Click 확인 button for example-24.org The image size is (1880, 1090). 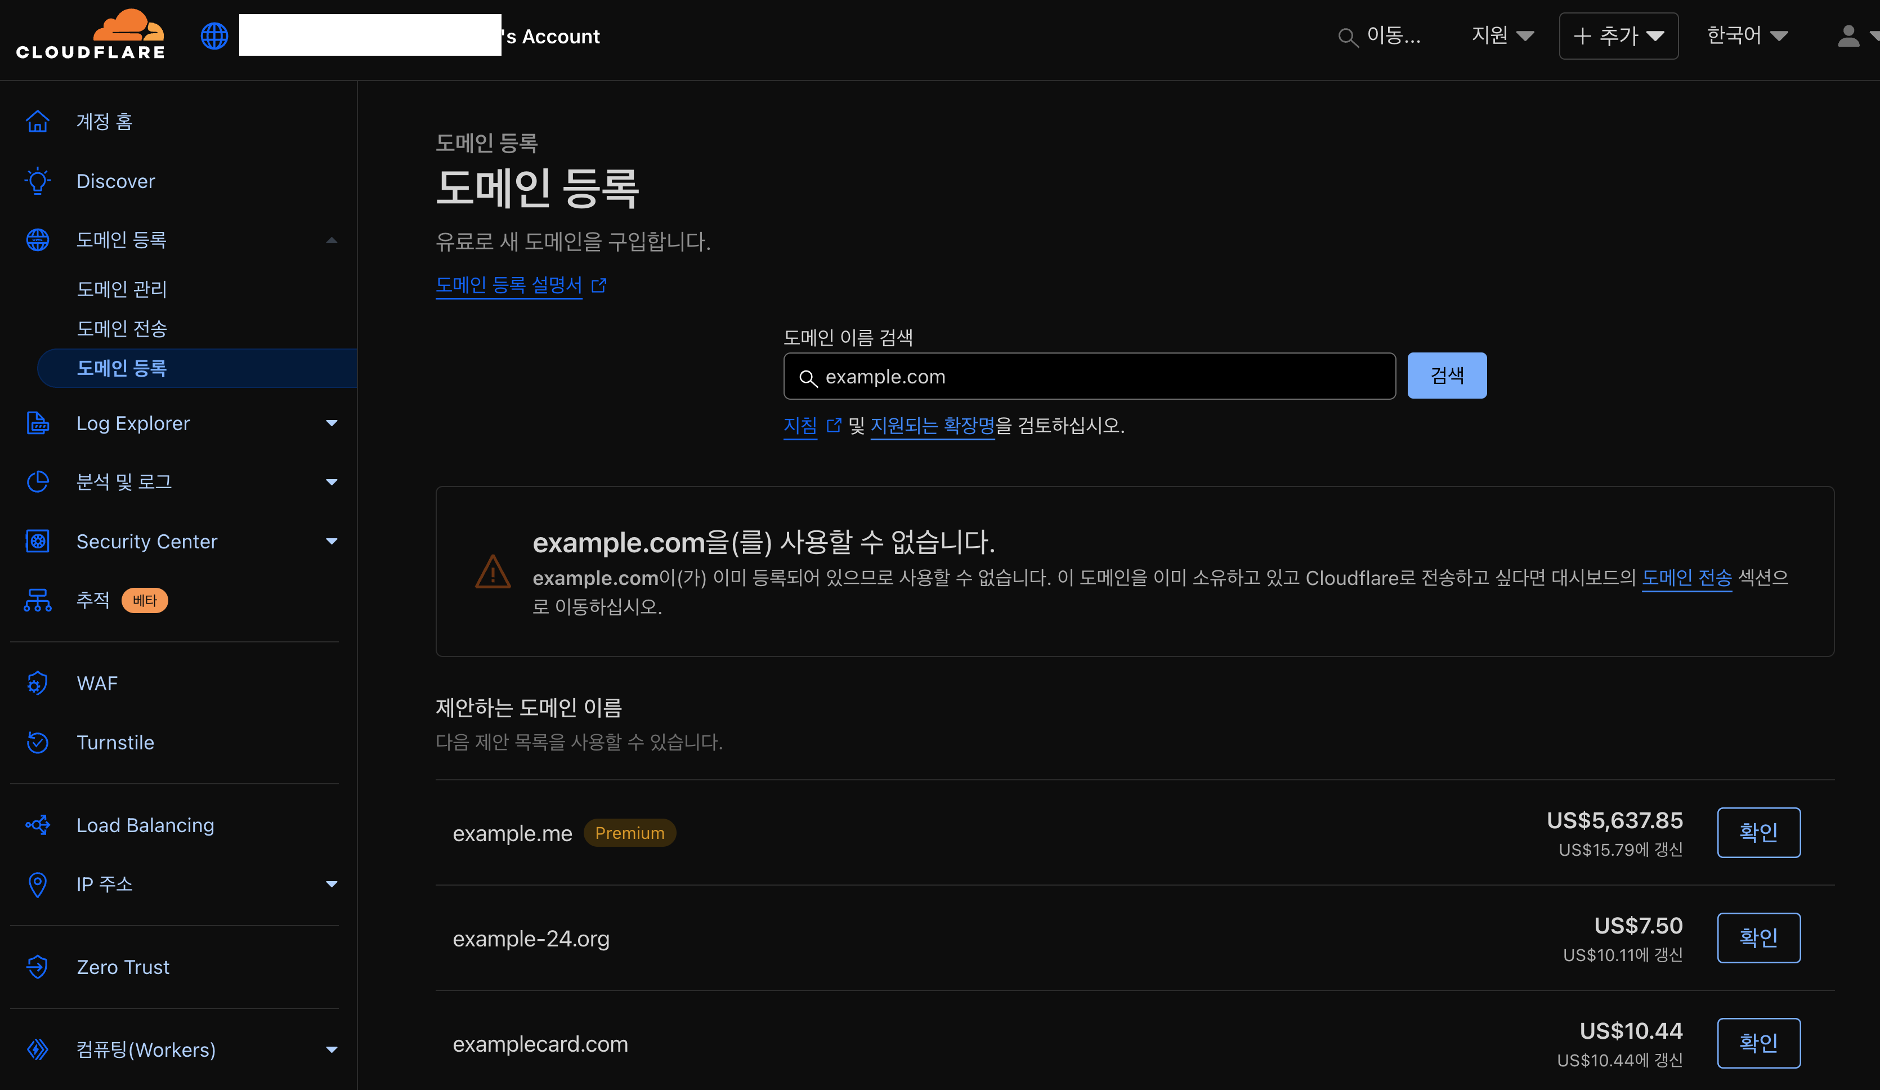[1758, 937]
